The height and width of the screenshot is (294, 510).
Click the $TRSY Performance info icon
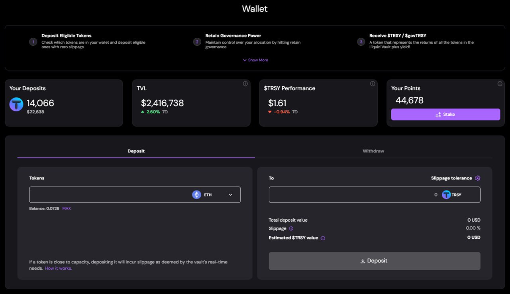373,84
